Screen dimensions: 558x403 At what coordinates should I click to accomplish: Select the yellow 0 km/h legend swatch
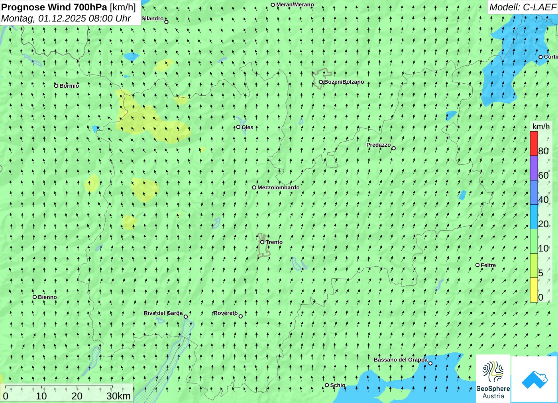coord(534,290)
